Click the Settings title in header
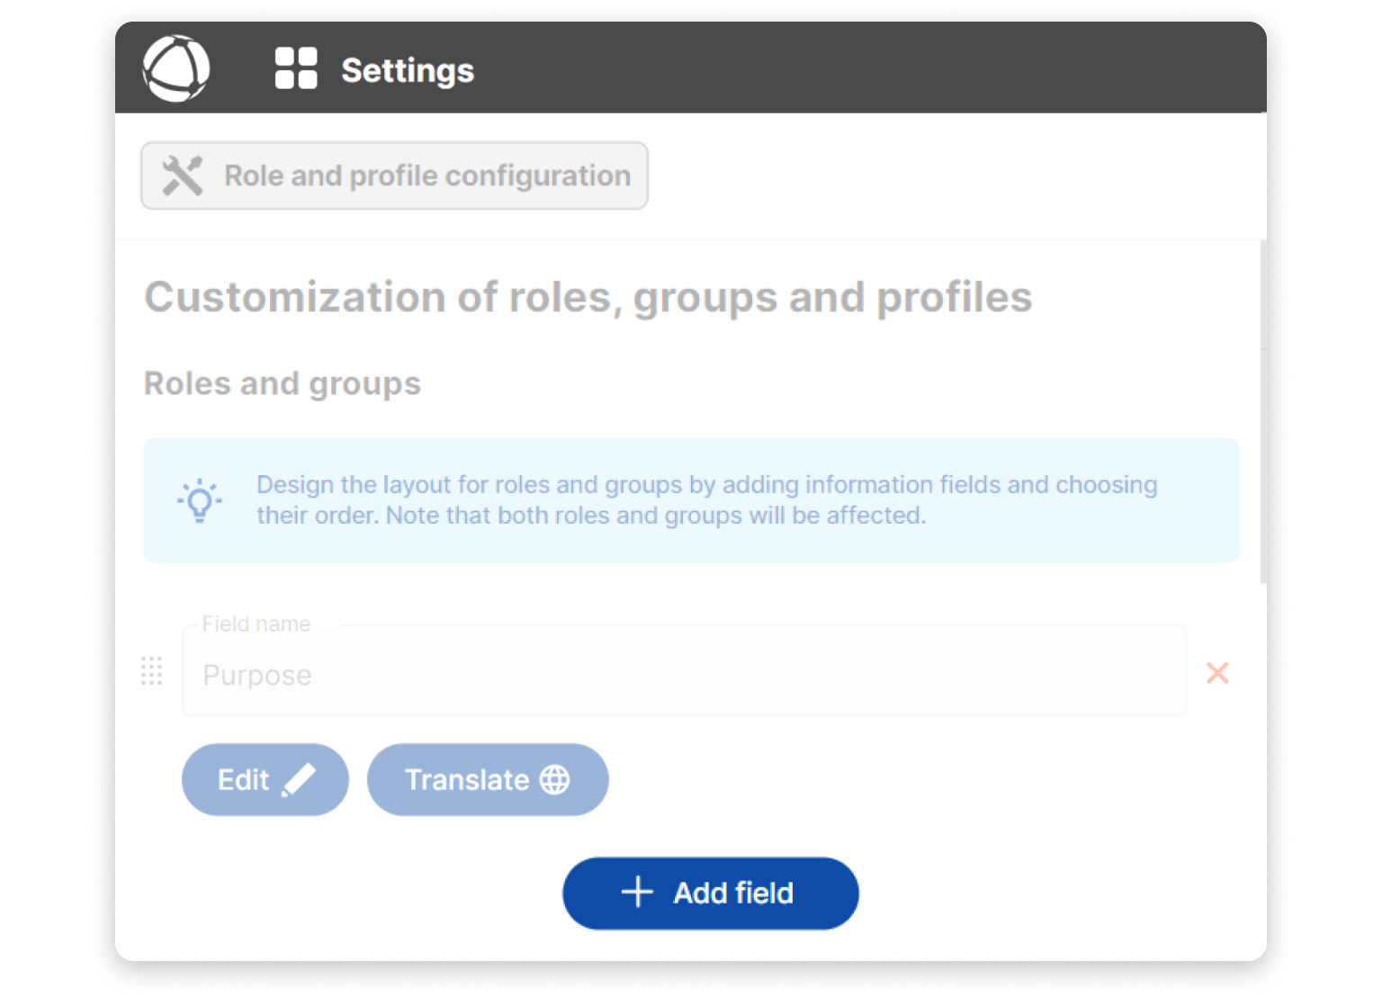The height and width of the screenshot is (997, 1382). (x=407, y=70)
